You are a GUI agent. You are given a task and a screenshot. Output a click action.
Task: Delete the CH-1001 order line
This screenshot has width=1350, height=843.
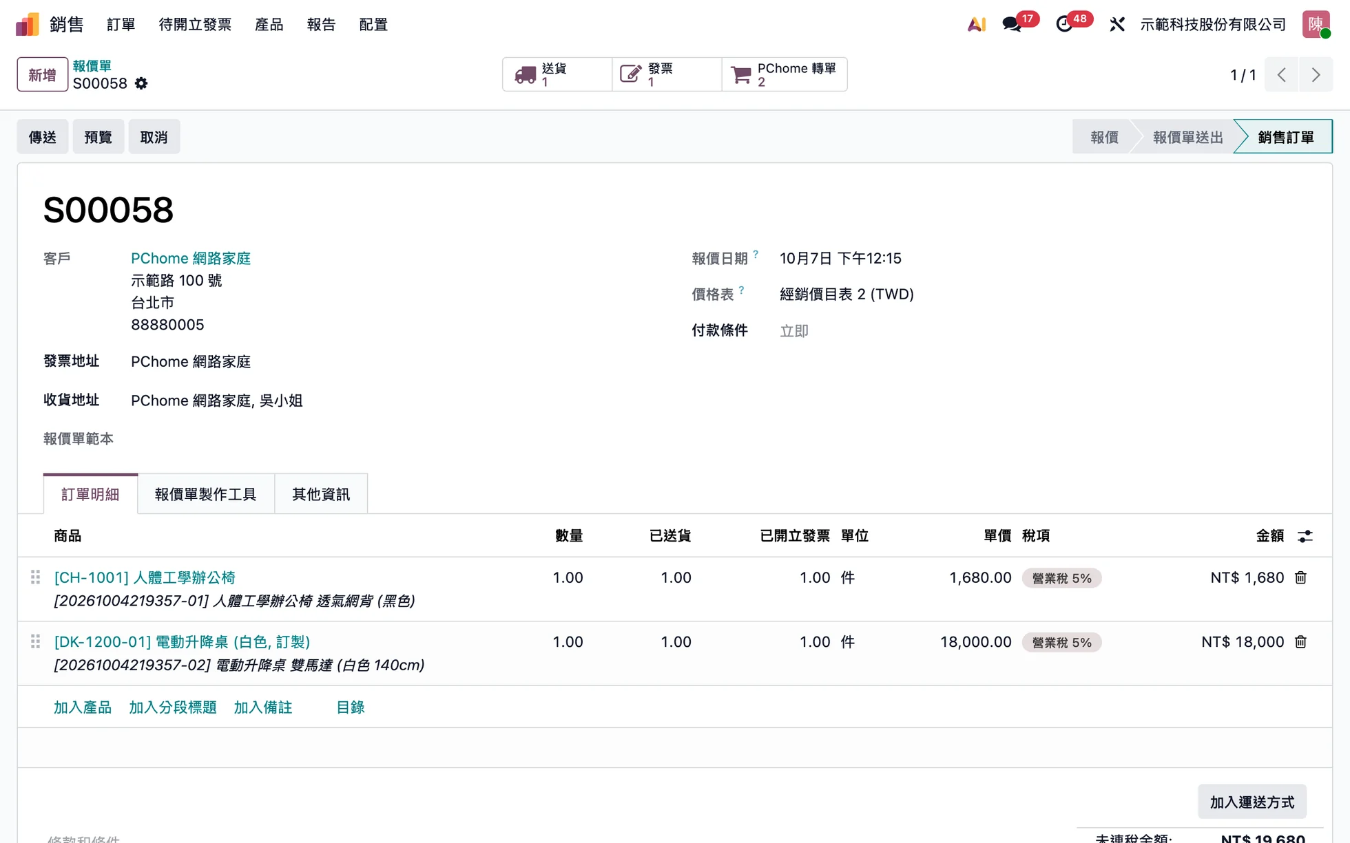1300,578
